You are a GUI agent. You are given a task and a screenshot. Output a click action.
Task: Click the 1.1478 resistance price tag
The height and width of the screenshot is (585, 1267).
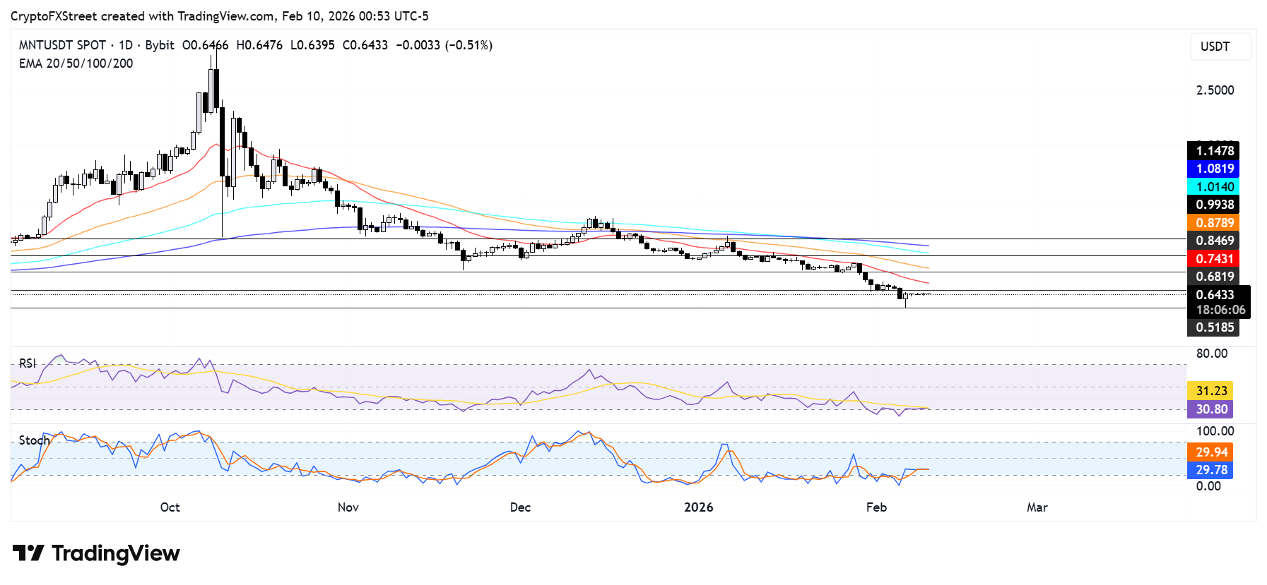(1213, 151)
